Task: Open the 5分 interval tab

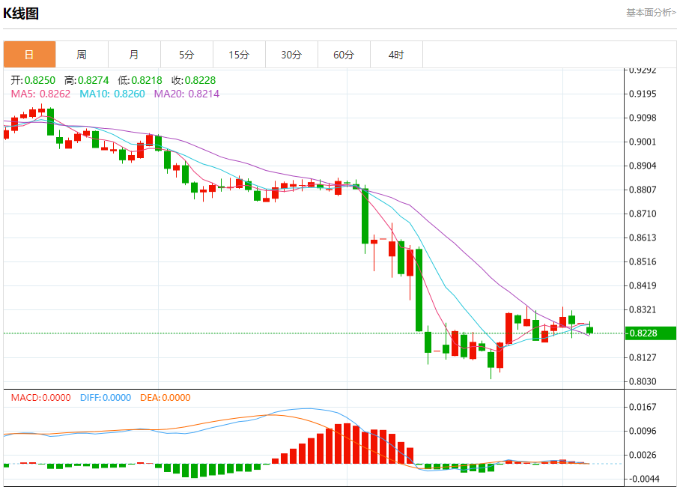Action: (187, 55)
